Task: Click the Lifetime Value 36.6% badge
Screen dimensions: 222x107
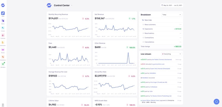Action: tap(85, 105)
